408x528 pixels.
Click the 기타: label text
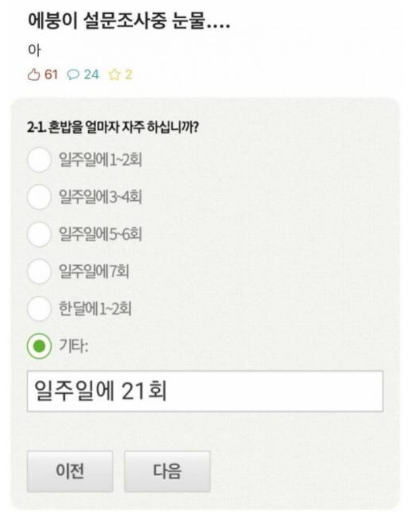73,346
